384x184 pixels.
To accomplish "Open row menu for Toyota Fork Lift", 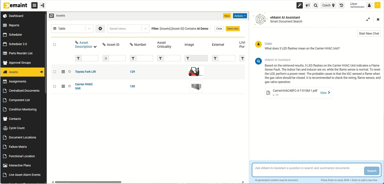I will point(63,72).
